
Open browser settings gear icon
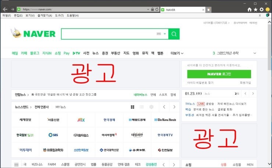coord(261,10)
